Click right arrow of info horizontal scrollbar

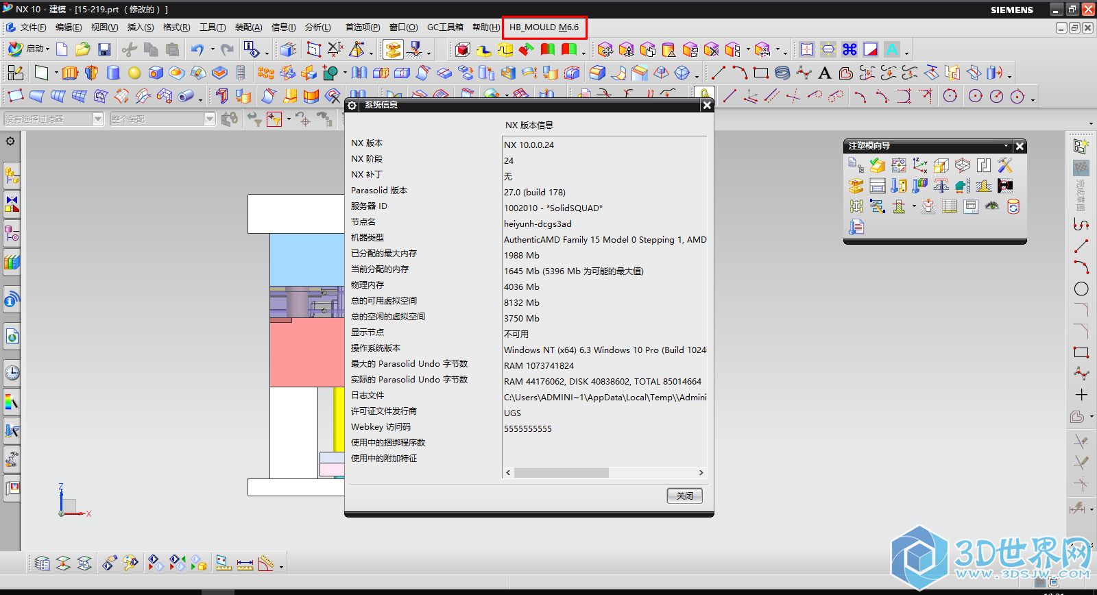click(701, 473)
